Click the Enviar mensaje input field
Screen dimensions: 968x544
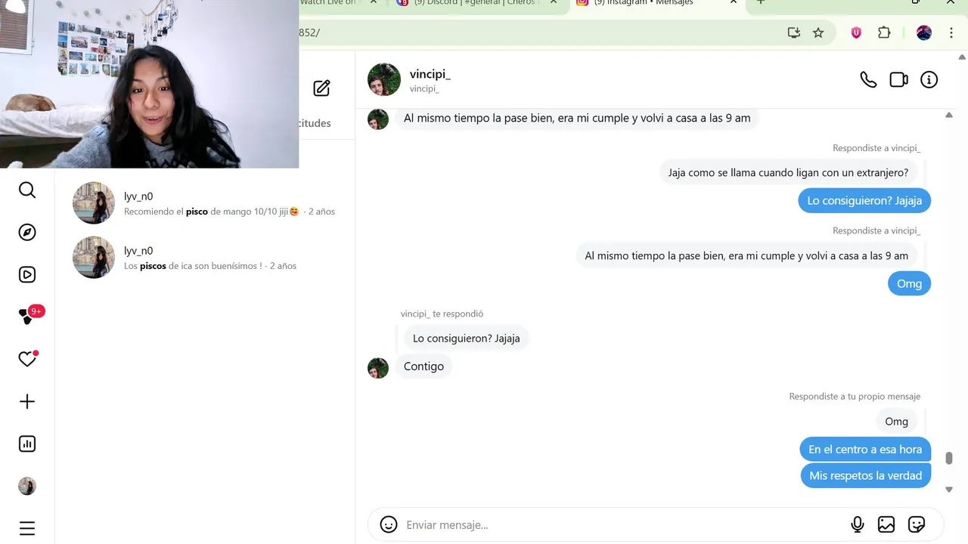(x=620, y=524)
